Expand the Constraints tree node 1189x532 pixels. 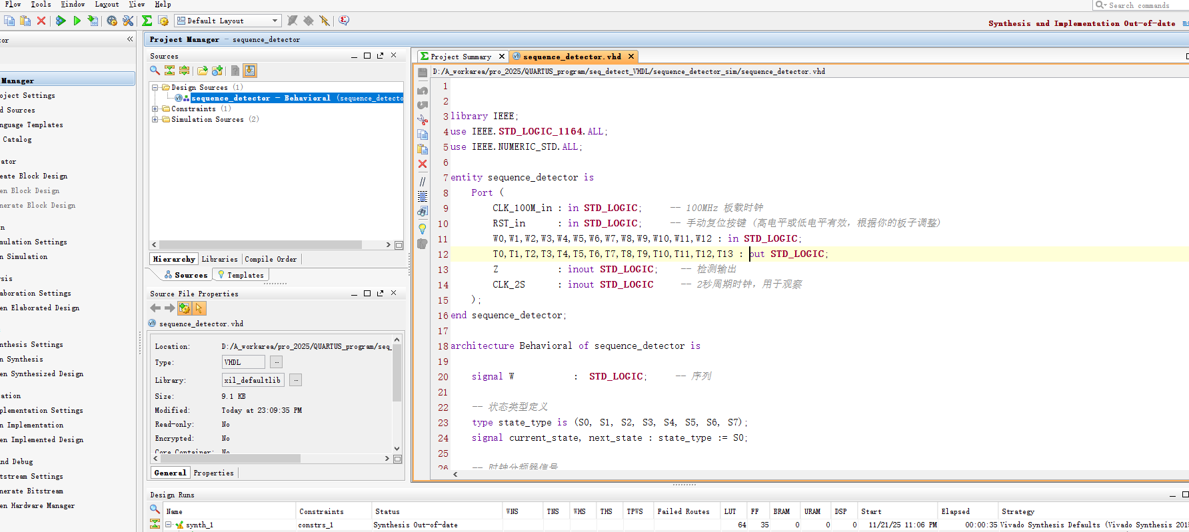[x=155, y=109]
